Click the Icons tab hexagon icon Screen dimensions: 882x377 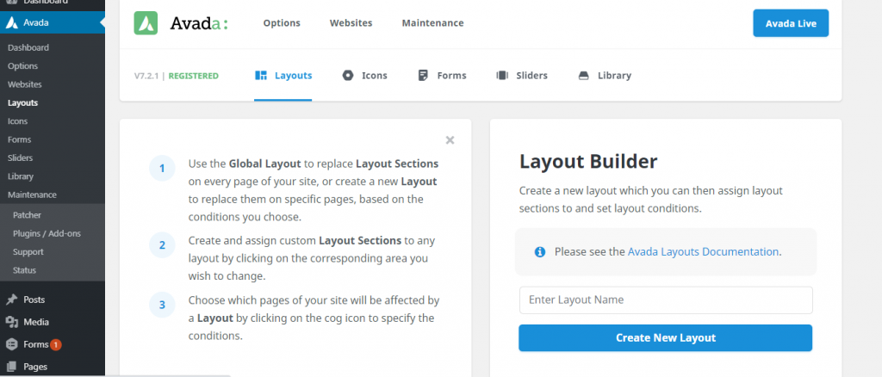coord(348,75)
